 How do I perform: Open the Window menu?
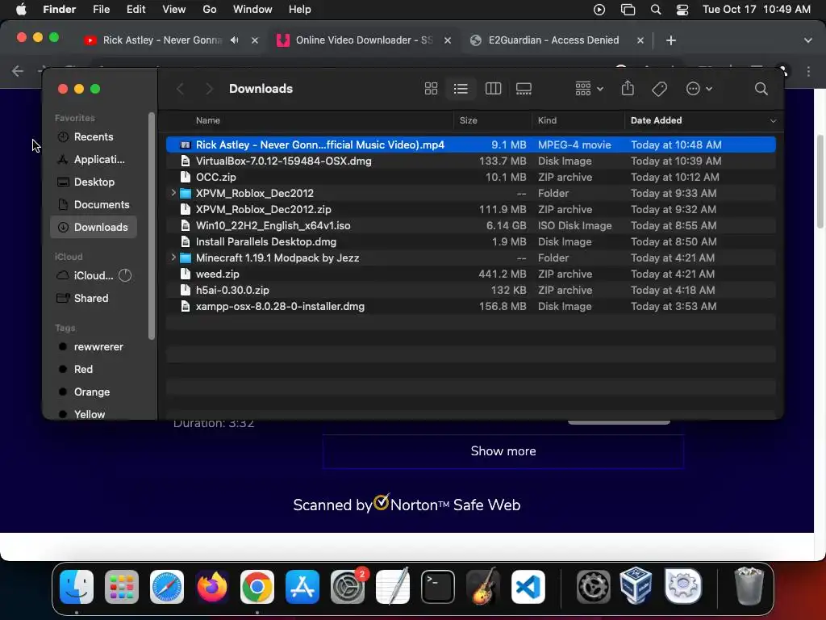click(x=252, y=10)
